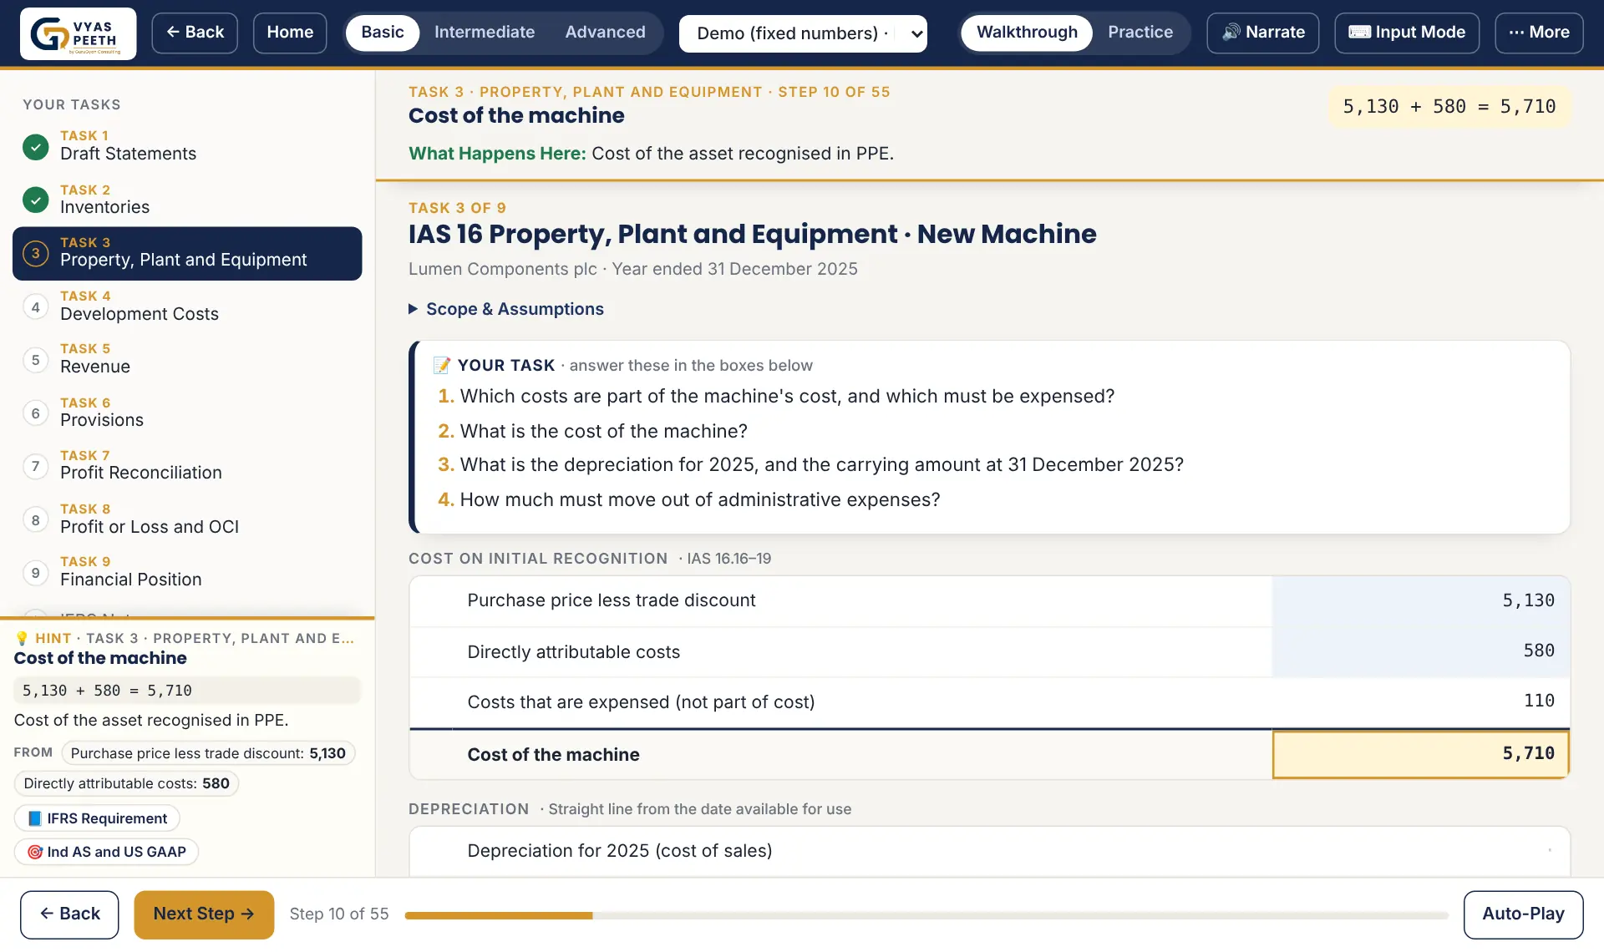
Task: Go to Home
Action: [290, 33]
